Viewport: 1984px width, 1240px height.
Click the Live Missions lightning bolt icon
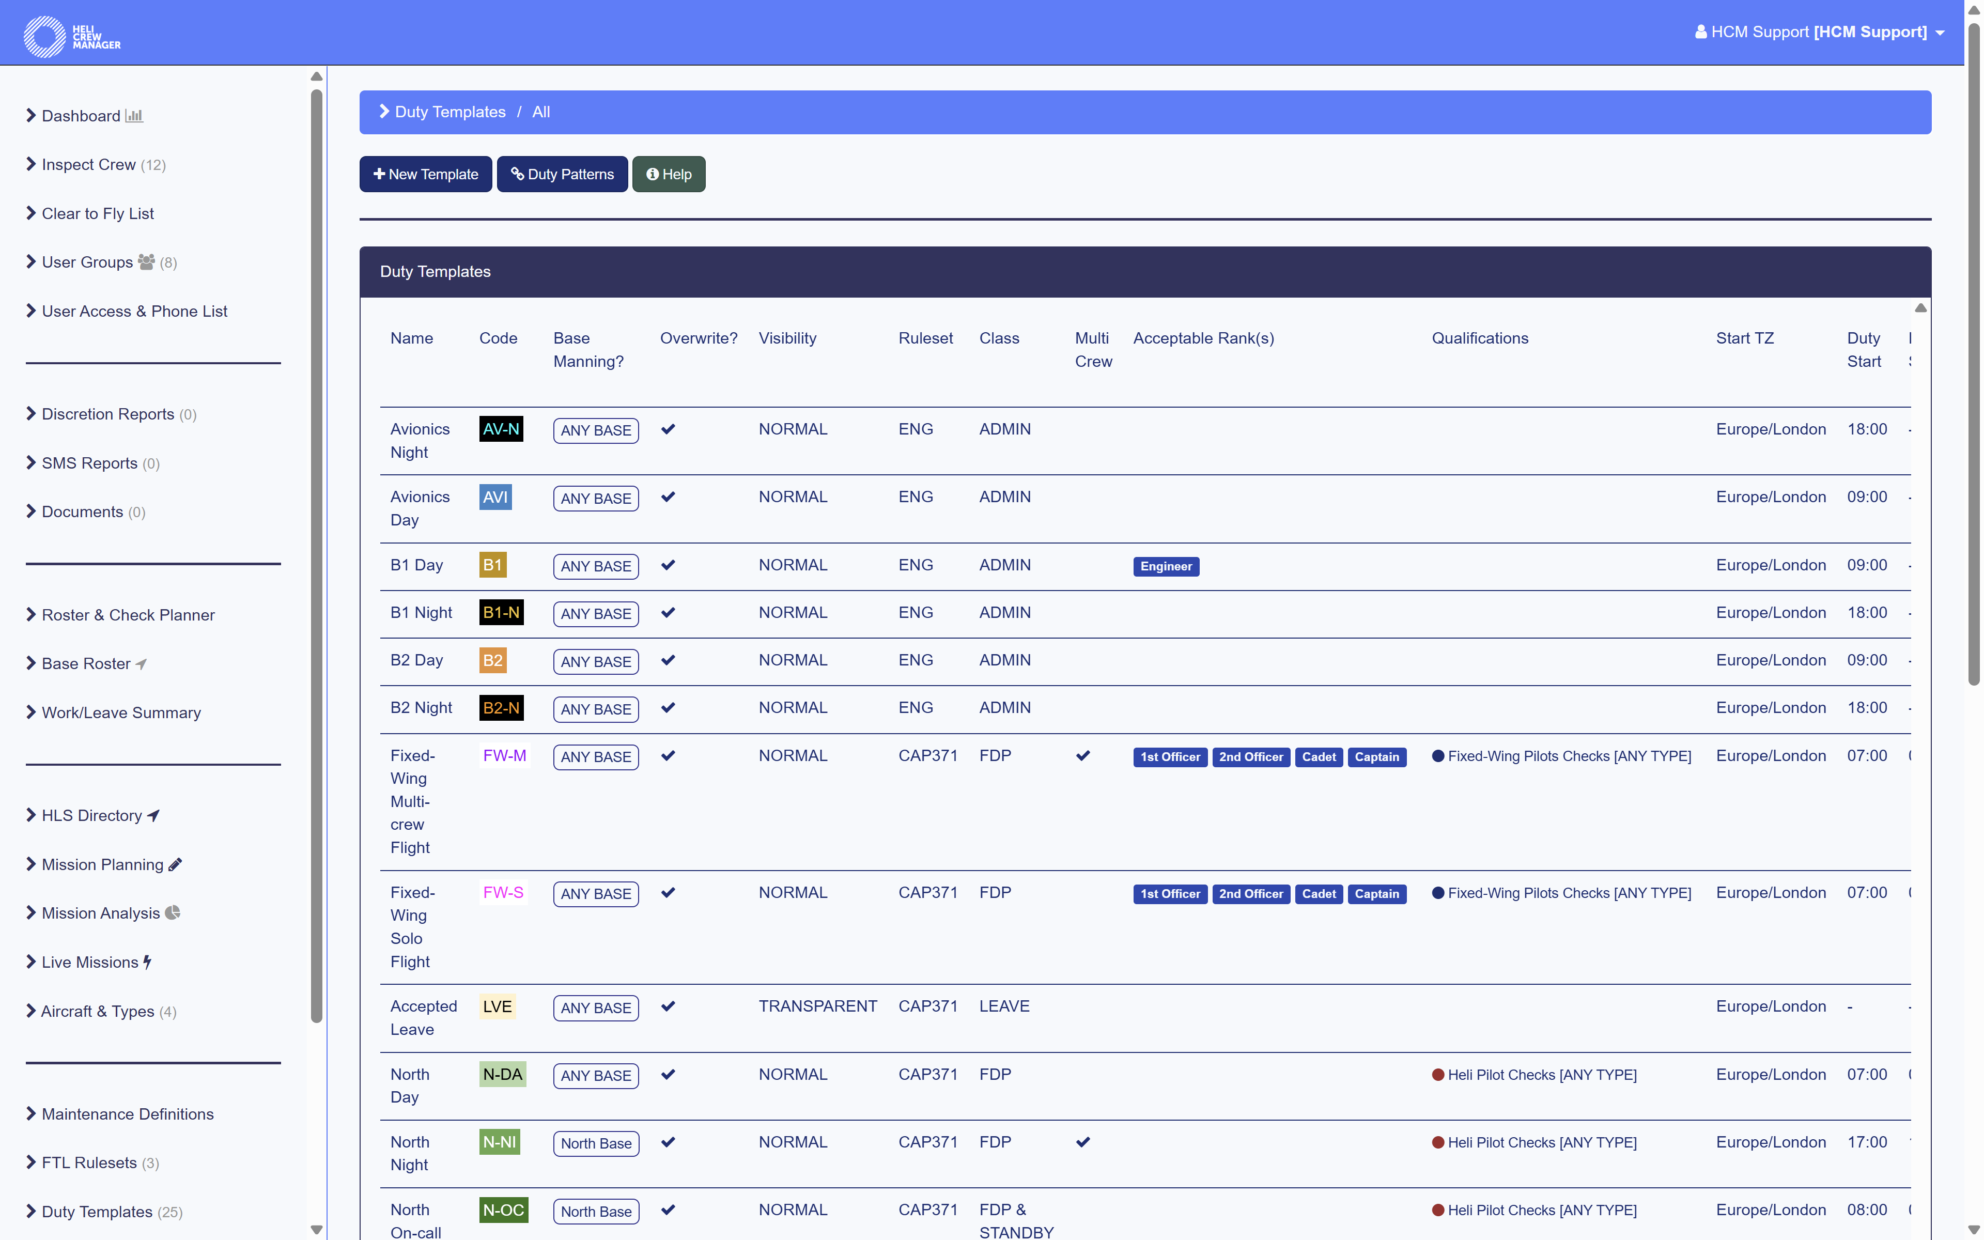click(x=148, y=962)
